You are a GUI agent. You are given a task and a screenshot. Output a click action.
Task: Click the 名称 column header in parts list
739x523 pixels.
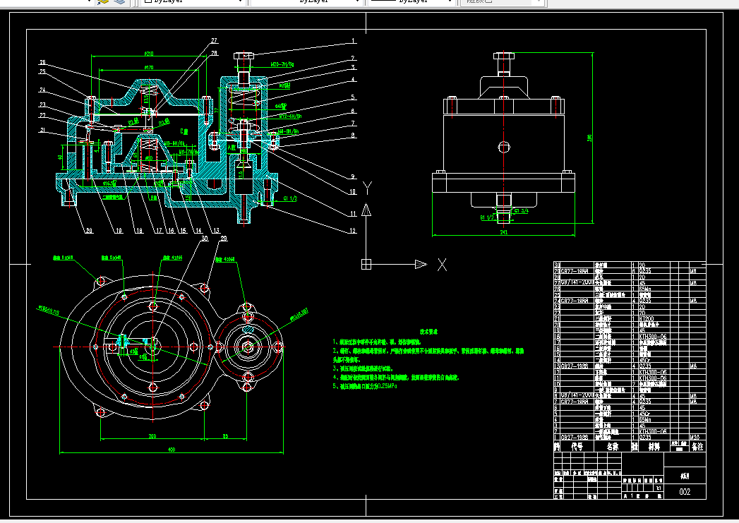[x=612, y=447]
